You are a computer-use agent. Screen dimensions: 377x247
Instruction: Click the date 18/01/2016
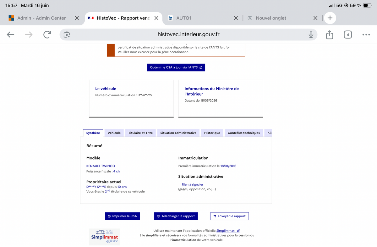[228, 166]
